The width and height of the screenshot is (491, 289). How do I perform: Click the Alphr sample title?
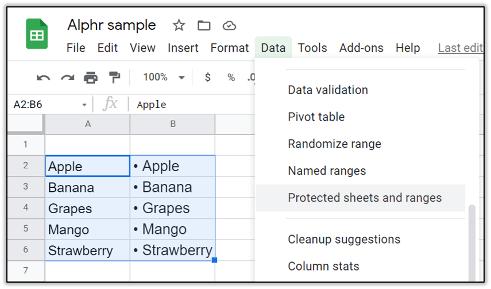click(x=111, y=25)
